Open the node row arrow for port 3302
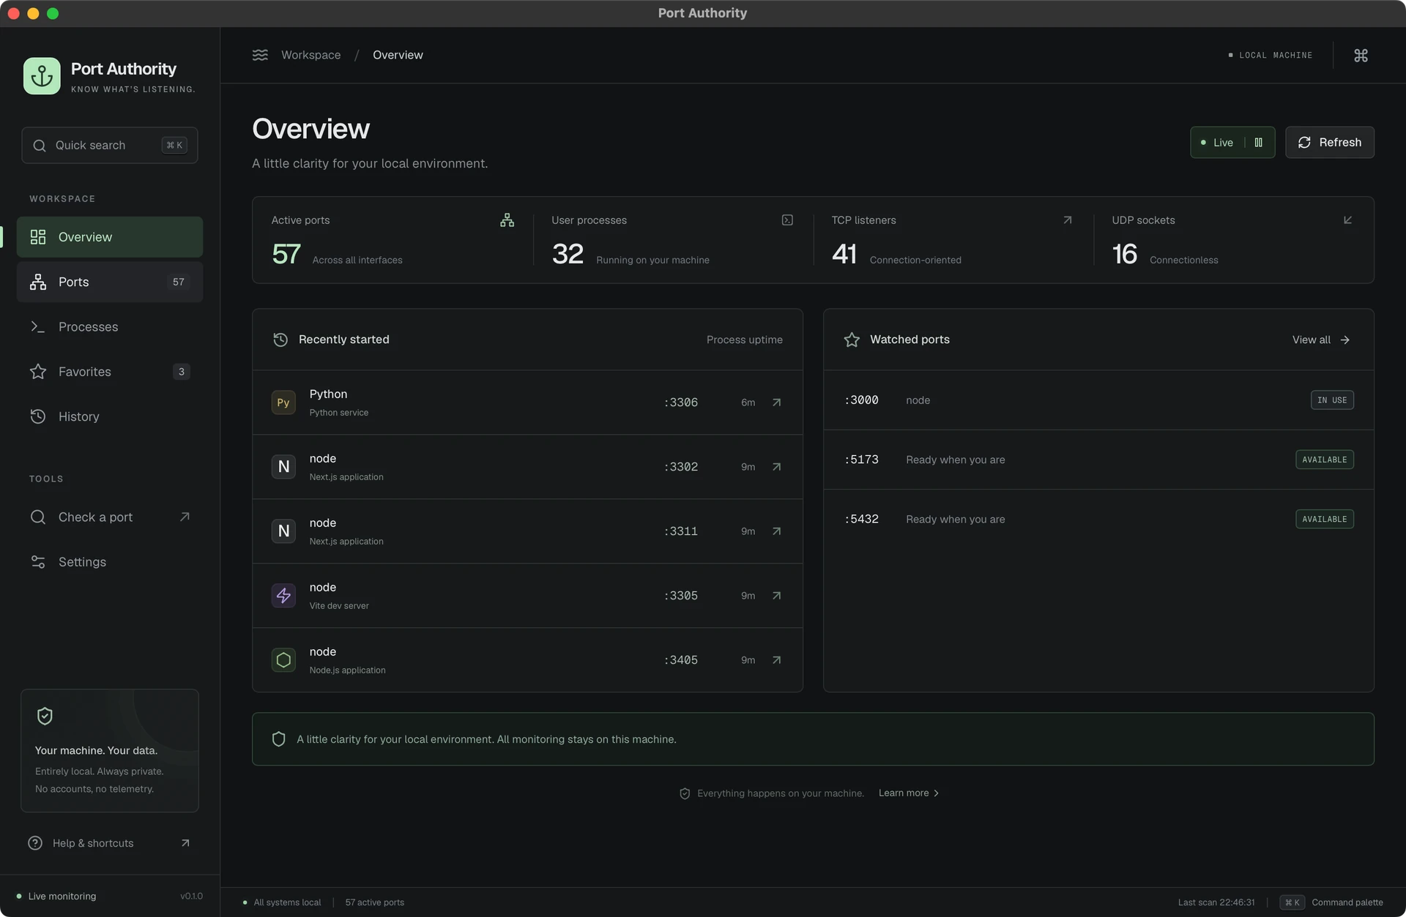This screenshot has height=917, width=1406. tap(776, 467)
